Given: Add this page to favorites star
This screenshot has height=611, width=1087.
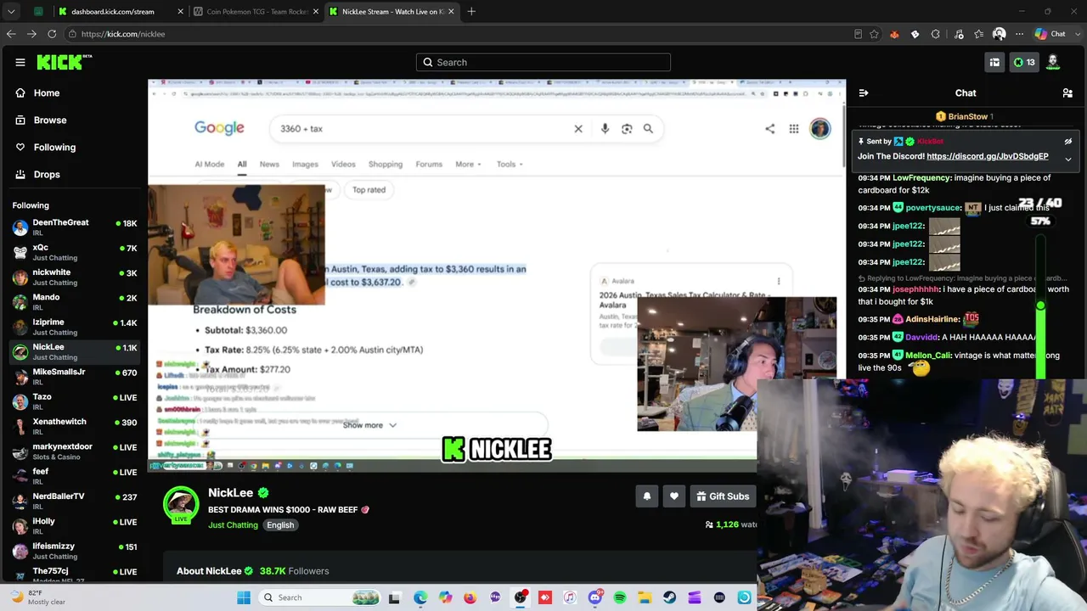Looking at the screenshot, I should [874, 34].
